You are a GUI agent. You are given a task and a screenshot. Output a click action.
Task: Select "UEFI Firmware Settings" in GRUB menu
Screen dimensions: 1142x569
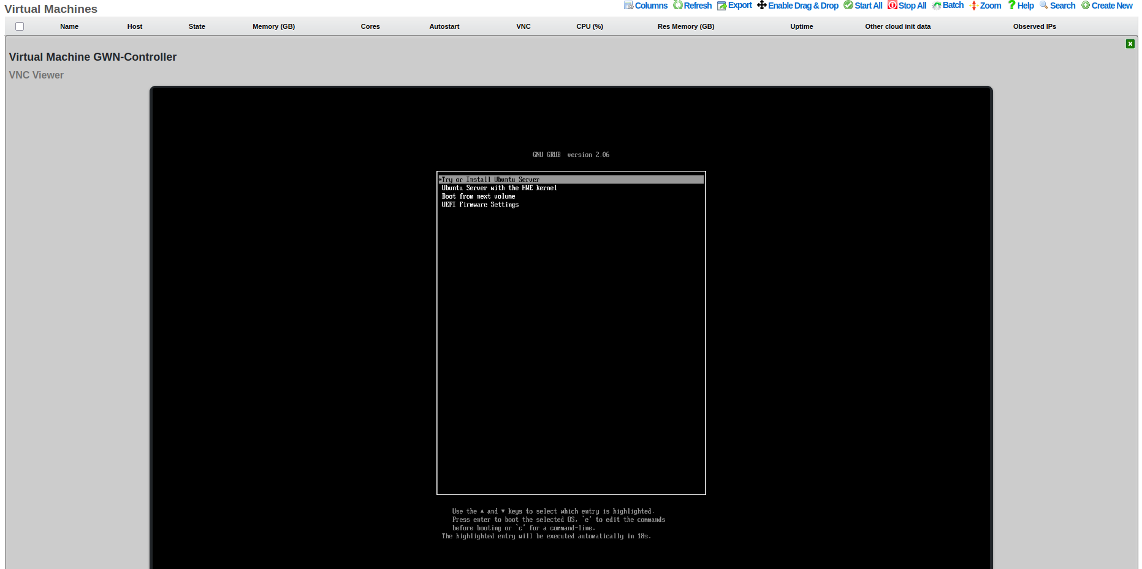click(480, 205)
